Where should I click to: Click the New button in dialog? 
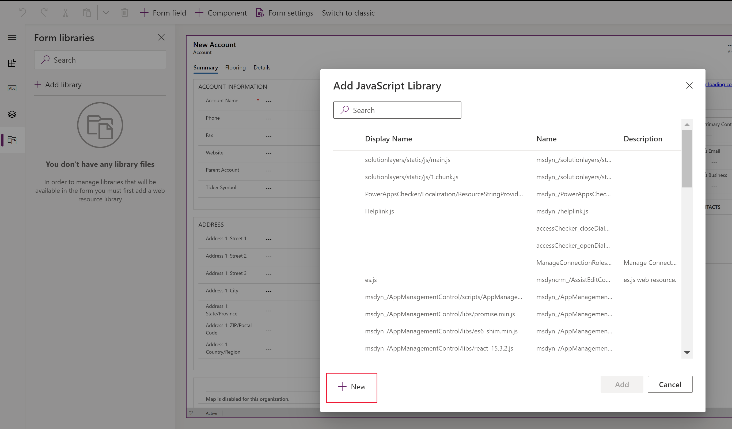tap(352, 387)
